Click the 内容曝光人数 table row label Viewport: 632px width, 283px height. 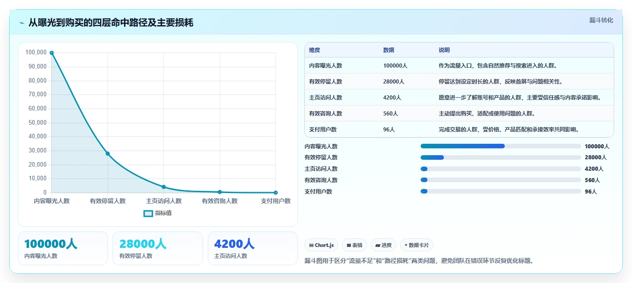[x=325, y=66]
